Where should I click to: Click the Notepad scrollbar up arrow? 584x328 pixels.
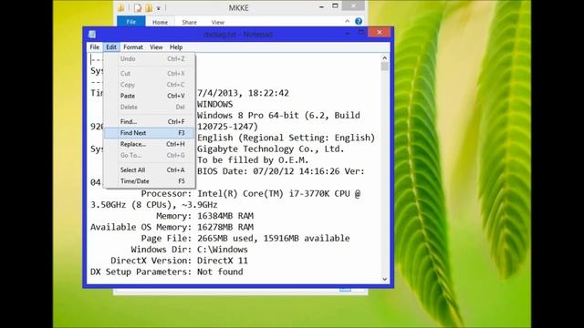385,58
